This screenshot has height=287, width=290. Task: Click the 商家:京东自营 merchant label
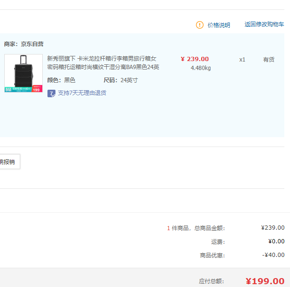click(24, 44)
